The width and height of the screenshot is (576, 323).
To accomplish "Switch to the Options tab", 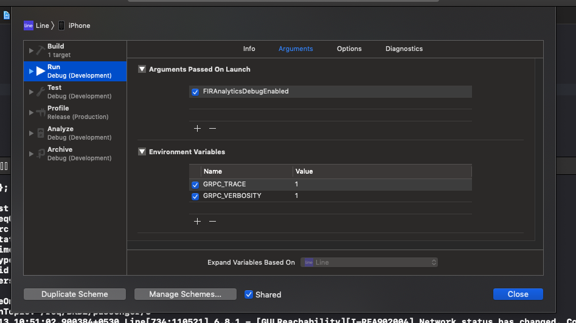I will click(349, 49).
